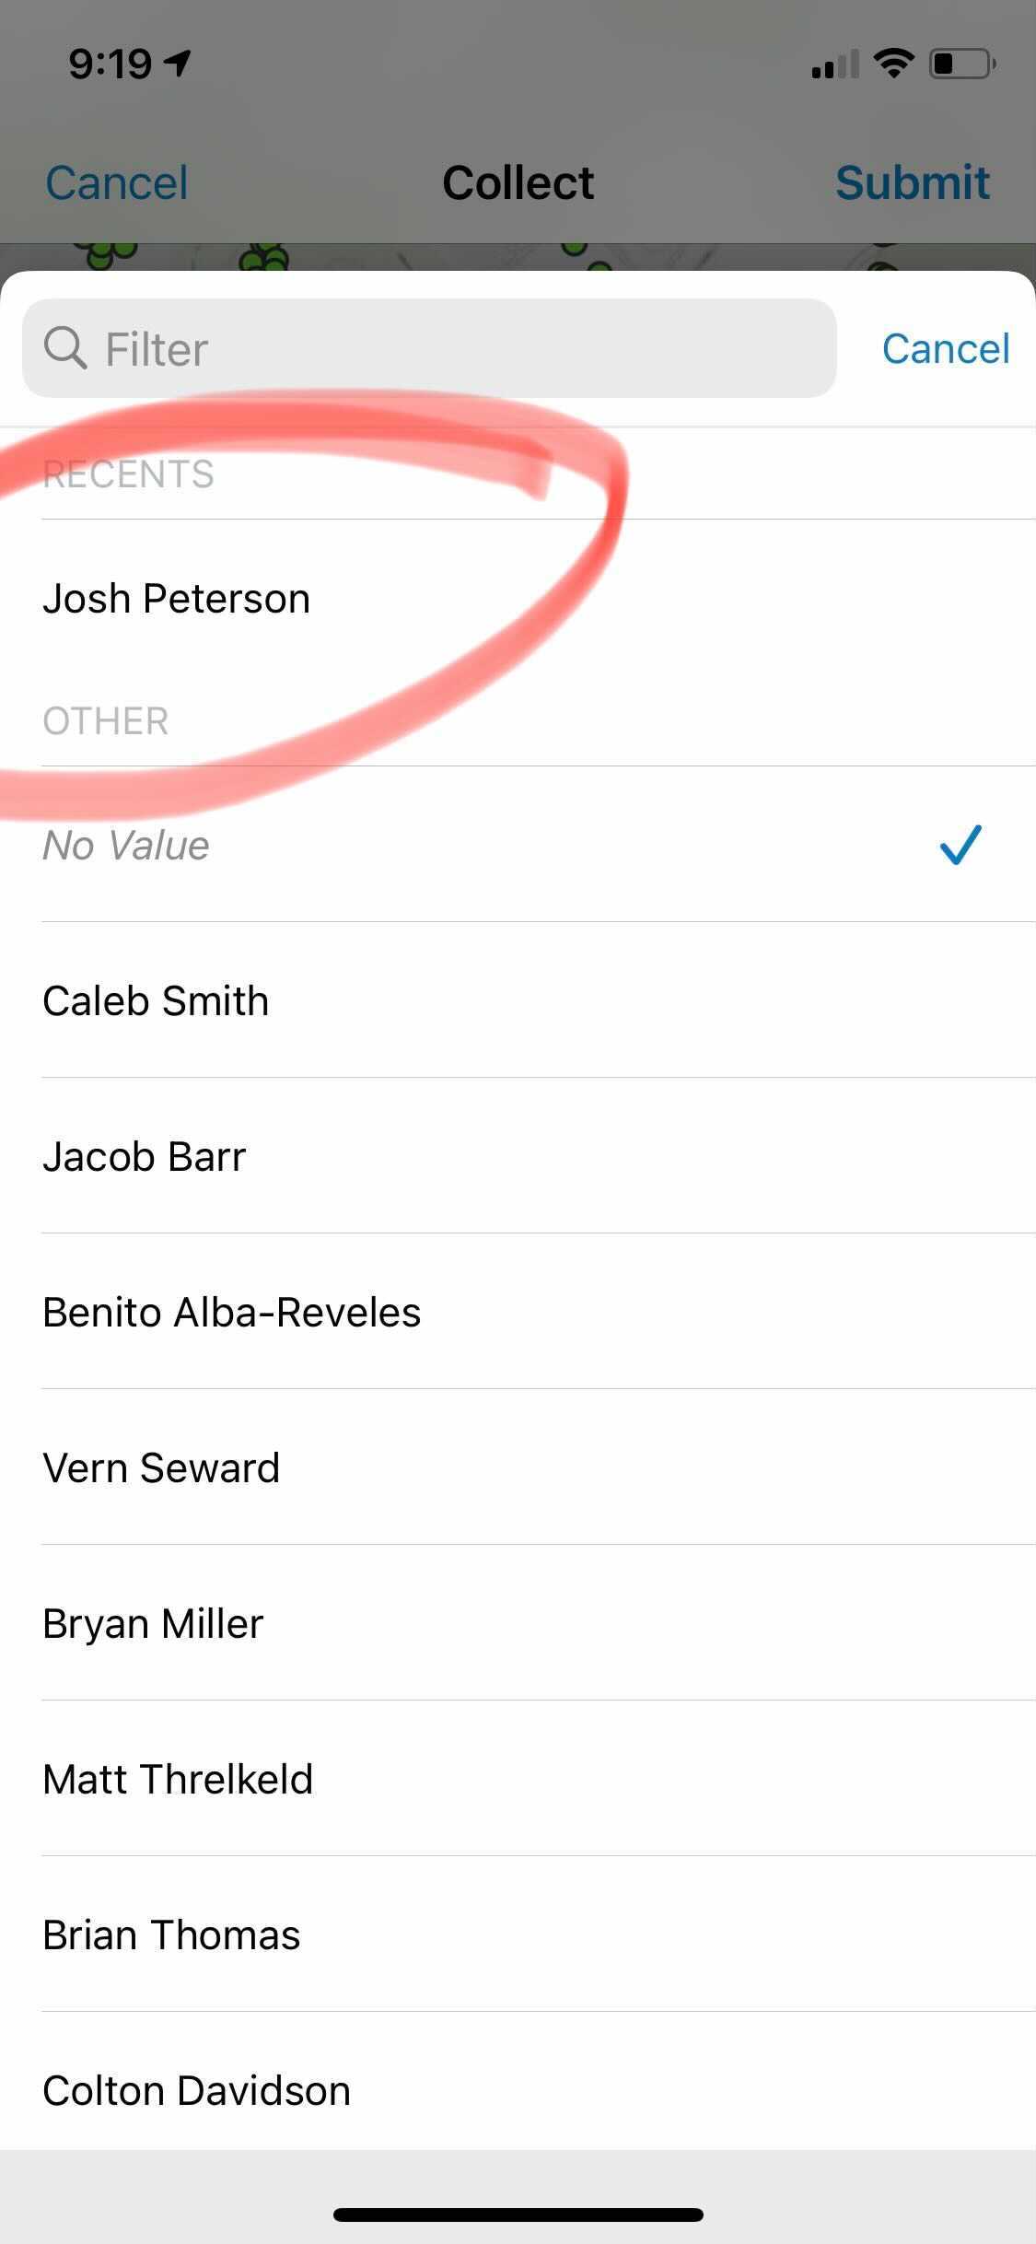1036x2244 pixels.
Task: Cancel the filter picker sheet
Action: [946, 348]
